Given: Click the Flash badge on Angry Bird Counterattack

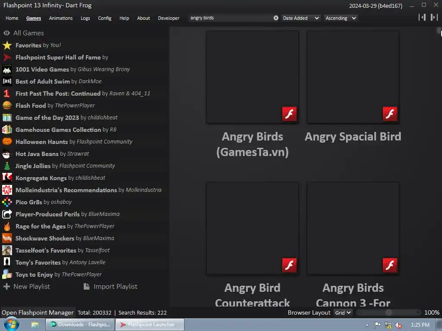Looking at the screenshot, I should point(290,265).
